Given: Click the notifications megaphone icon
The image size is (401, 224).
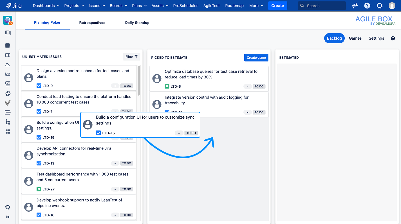Looking at the screenshot, I should click(355, 6).
